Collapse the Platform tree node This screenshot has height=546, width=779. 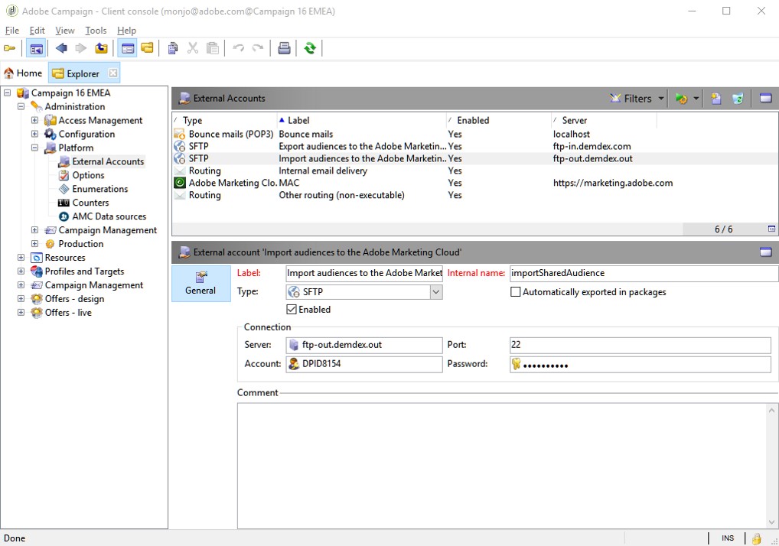(x=34, y=148)
